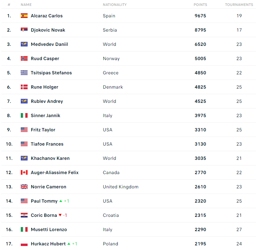Click the NATIONALITY column header
The width and height of the screenshot is (256, 250).
[115, 5]
